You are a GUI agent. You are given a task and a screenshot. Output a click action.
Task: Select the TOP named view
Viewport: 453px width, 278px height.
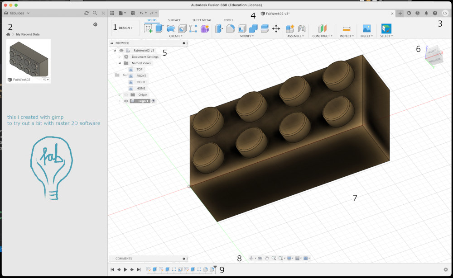point(139,70)
